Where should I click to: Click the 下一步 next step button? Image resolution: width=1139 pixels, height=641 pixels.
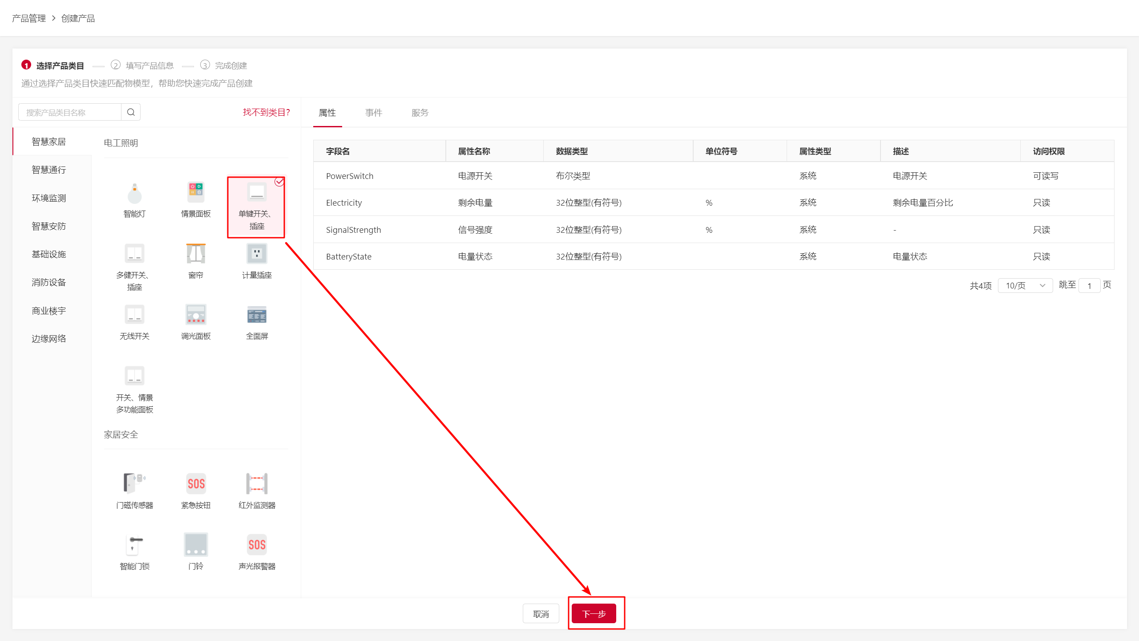tap(594, 614)
